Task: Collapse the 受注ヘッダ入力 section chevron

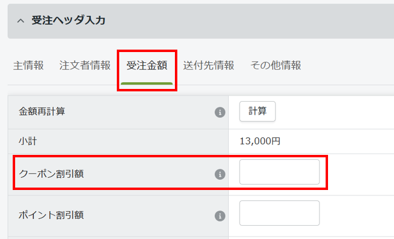Action: [21, 21]
